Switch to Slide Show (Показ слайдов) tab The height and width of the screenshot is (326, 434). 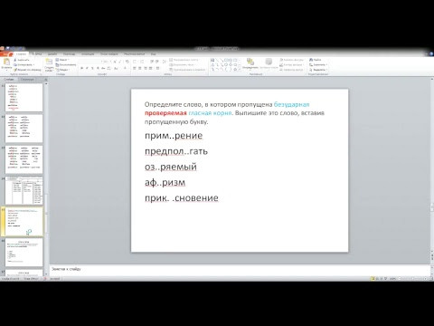pos(109,54)
